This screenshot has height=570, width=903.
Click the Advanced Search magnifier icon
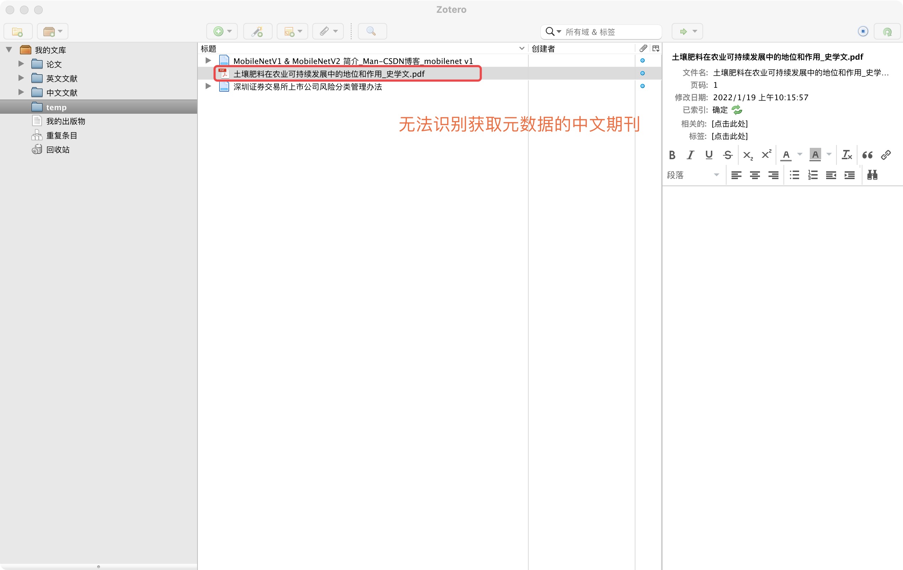371,32
